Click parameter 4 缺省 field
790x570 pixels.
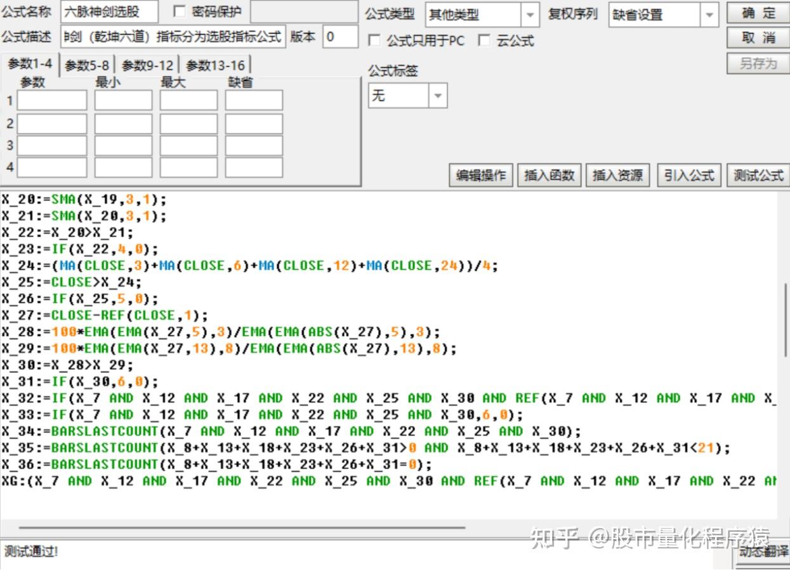(254, 167)
